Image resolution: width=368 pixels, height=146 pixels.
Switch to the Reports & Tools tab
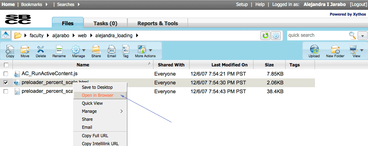point(158,23)
